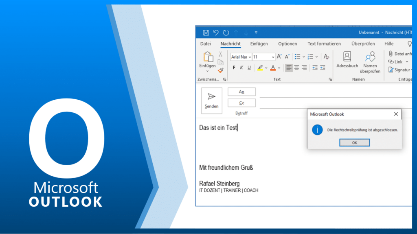Screen dimensions: 417x234
Task: Select the Format Painter brush icon
Action: 220,70
